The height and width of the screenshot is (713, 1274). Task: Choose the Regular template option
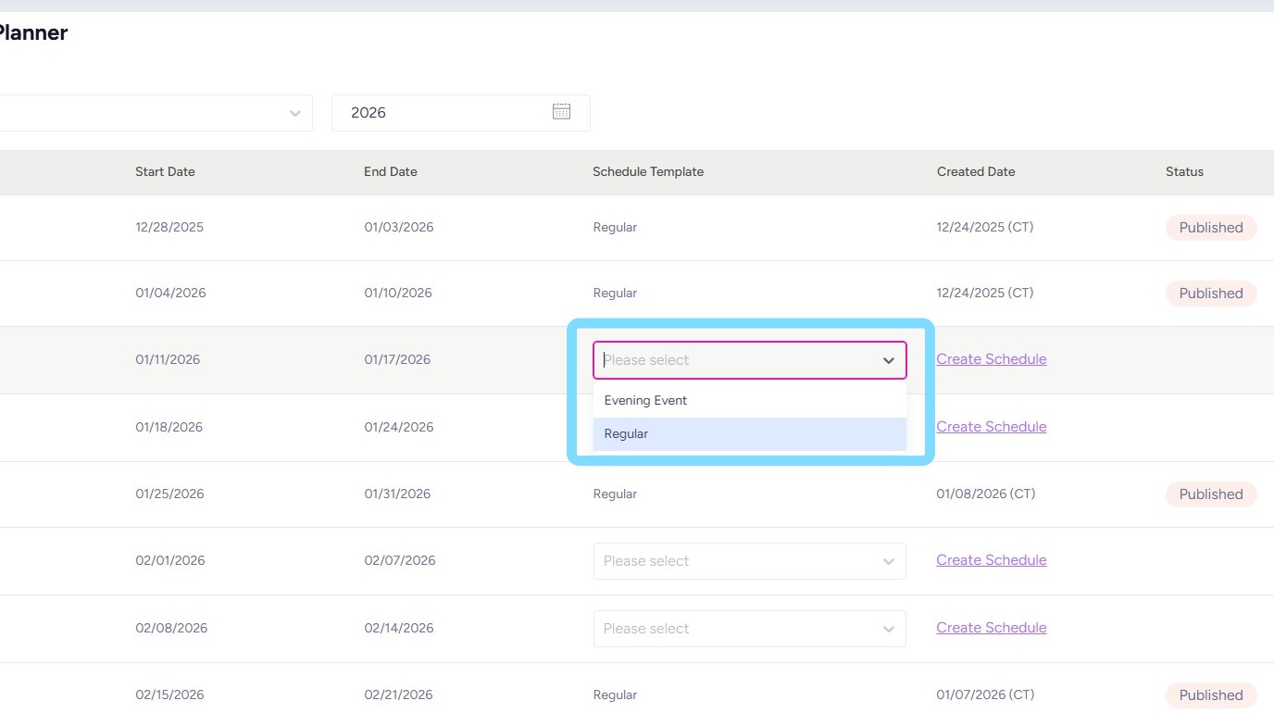[x=626, y=434]
